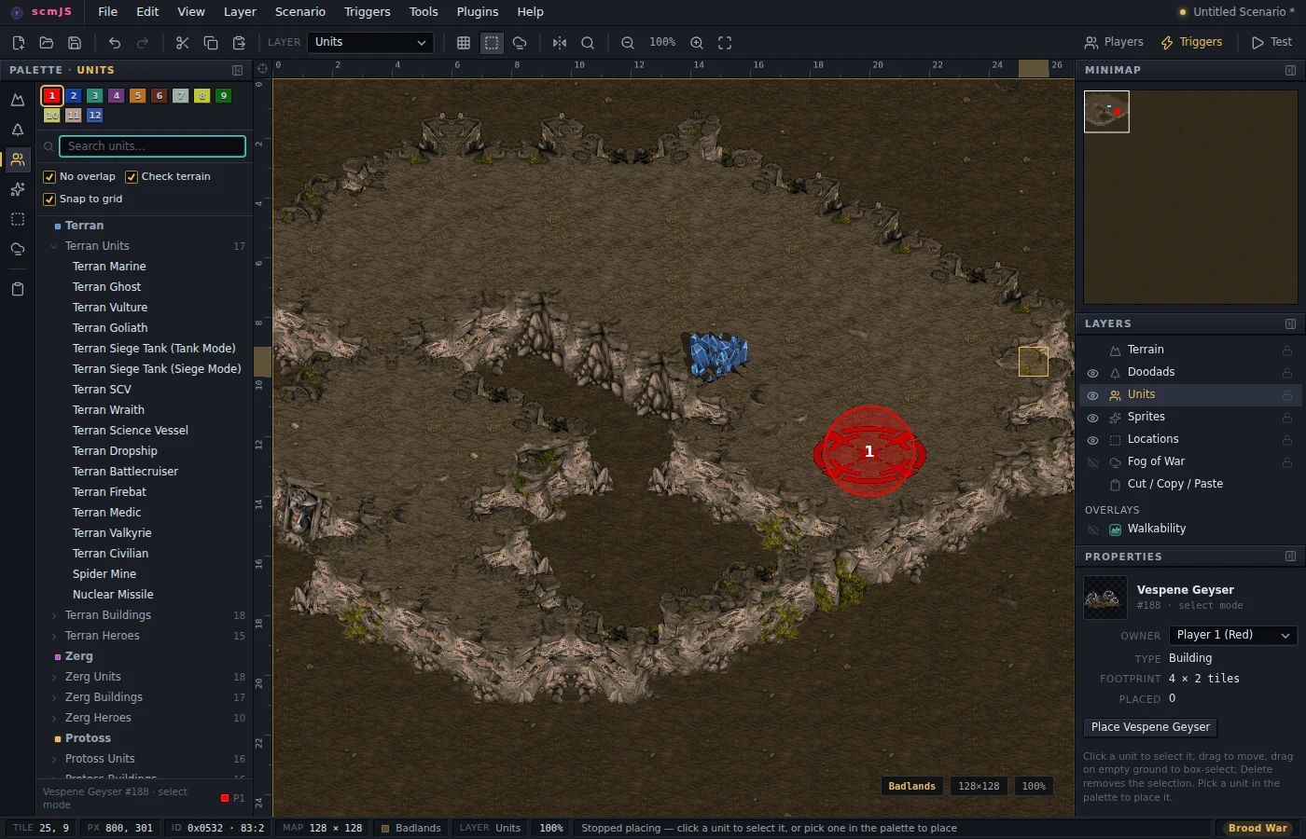Open the doodads tree icon in left sidebar
The image size is (1306, 839).
[x=18, y=130]
